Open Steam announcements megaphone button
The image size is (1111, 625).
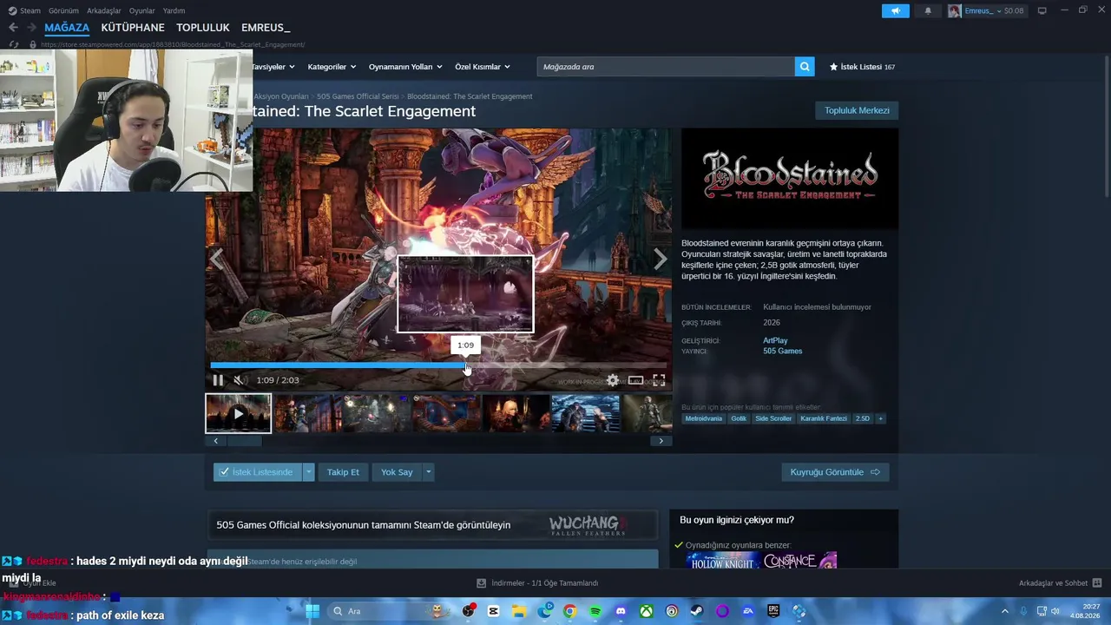pos(896,10)
